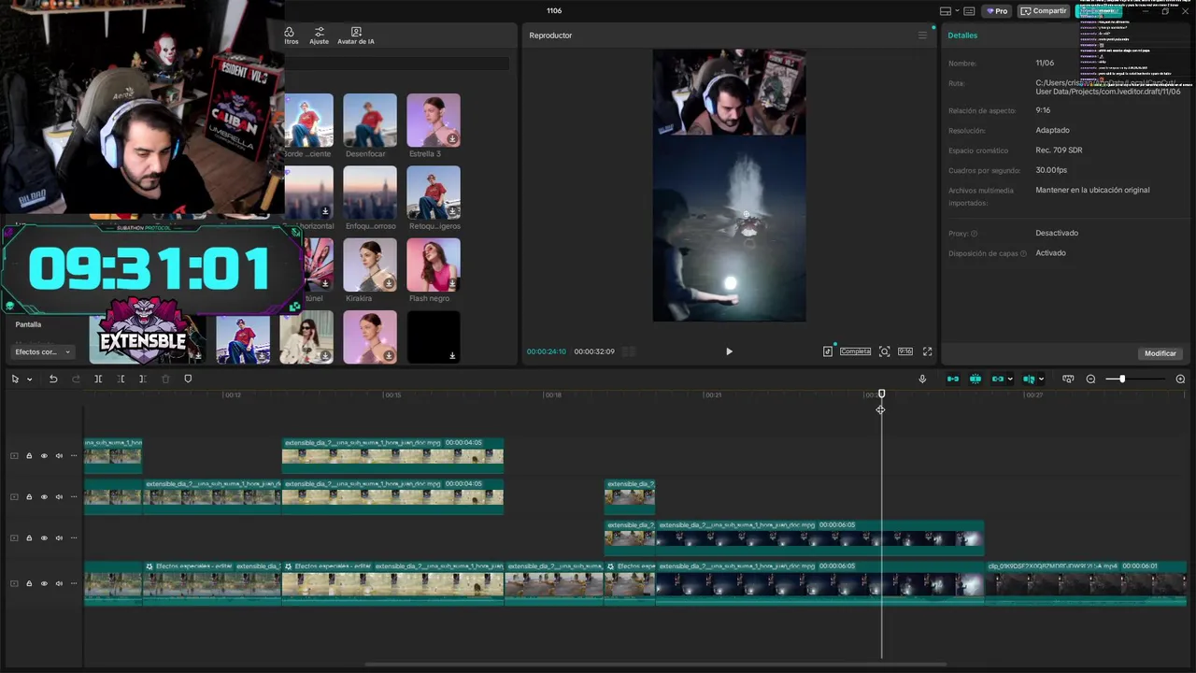The height and width of the screenshot is (673, 1196).
Task: Select clip ending in .mp4 00:00:06:01
Action: pyautogui.click(x=1086, y=583)
